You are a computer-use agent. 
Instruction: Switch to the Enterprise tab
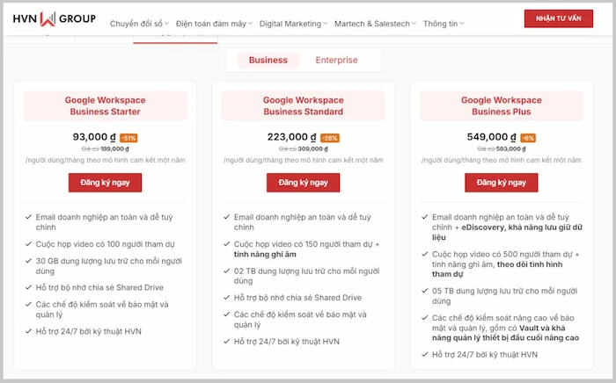tap(336, 61)
